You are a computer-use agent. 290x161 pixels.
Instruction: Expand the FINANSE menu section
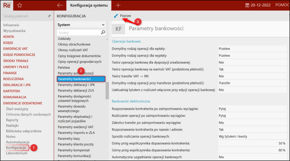[10, 73]
